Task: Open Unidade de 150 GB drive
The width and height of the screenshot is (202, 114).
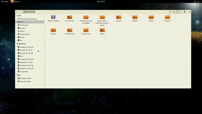Action: [30, 47]
